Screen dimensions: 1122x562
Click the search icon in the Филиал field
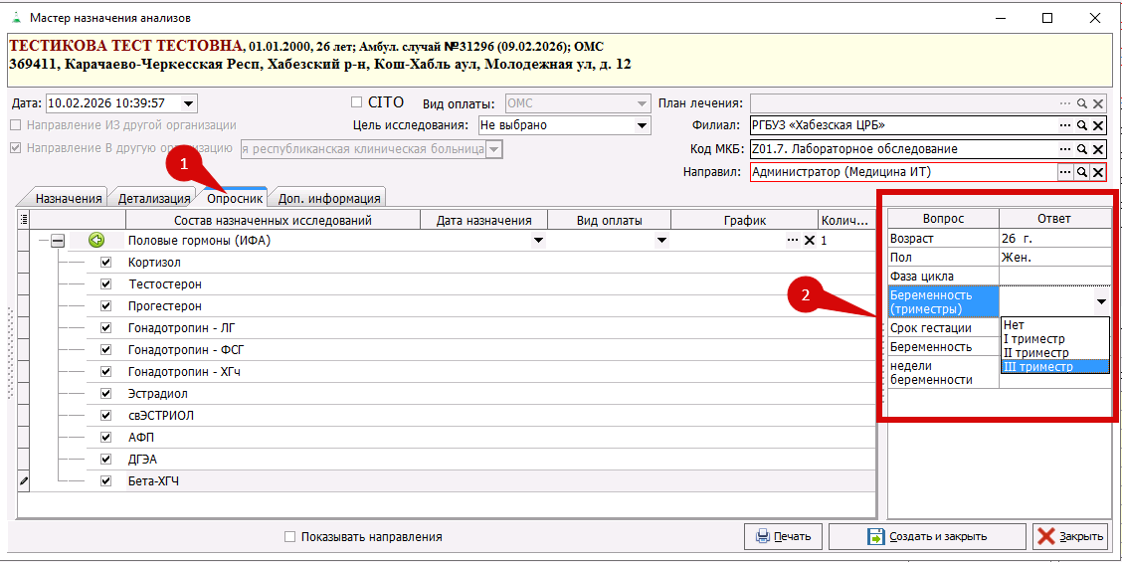1081,126
